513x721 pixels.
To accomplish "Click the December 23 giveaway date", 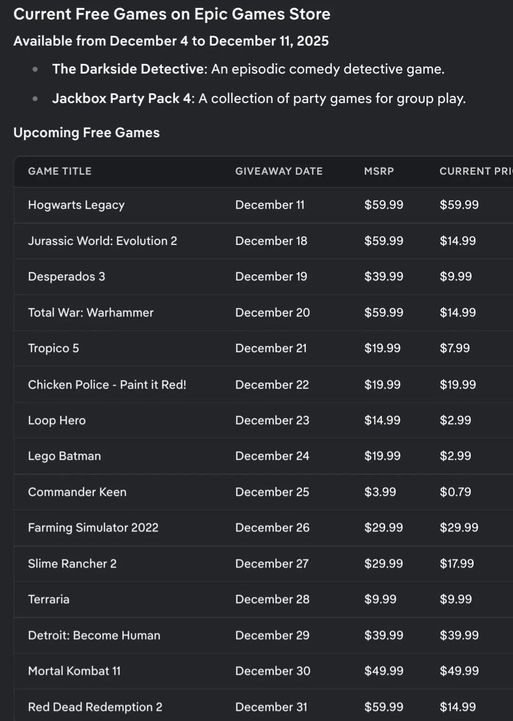I will pos(272,421).
